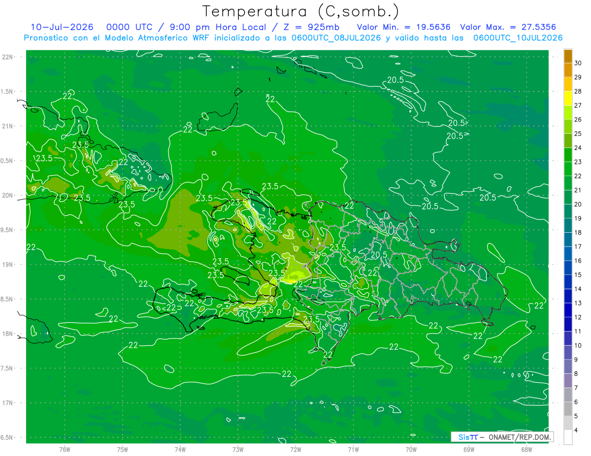The image size is (591, 456).
Task: Click legend value "9"
Action: [x=576, y=360]
